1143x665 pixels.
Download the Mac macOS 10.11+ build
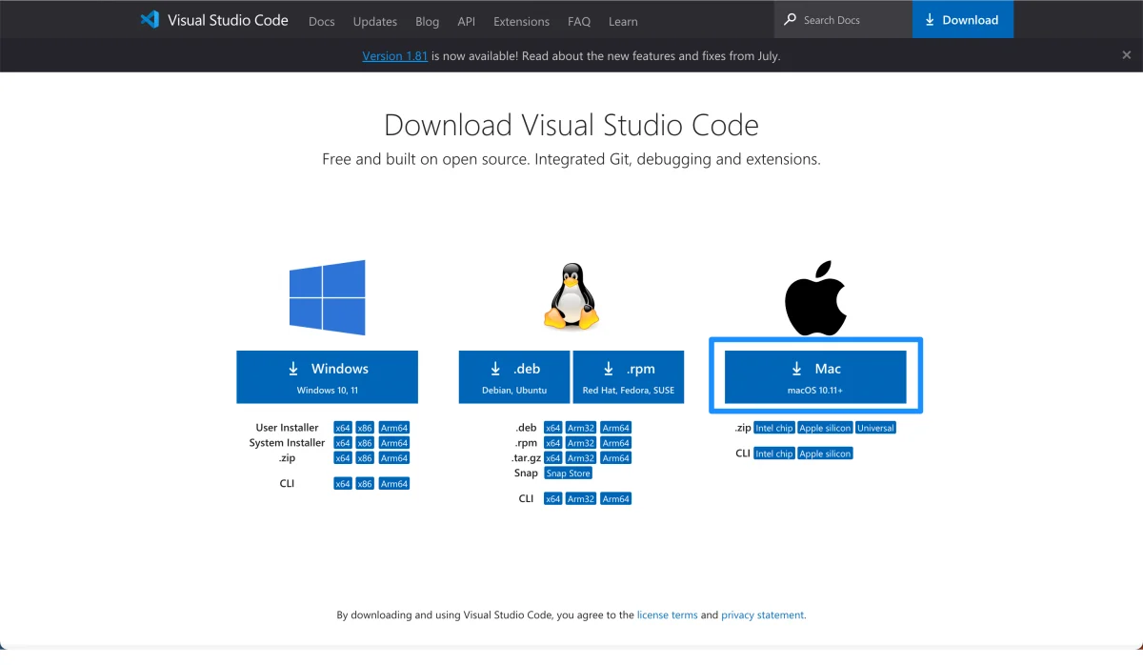click(x=815, y=376)
